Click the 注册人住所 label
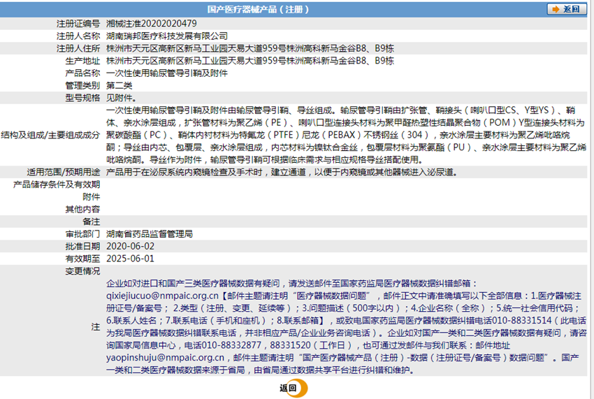Image resolution: width=594 pixels, height=399 pixels. (x=78, y=48)
